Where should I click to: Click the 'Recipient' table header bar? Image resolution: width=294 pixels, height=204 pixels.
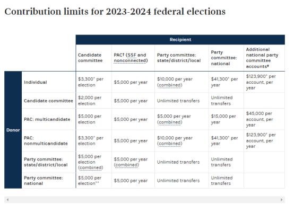coord(180,40)
